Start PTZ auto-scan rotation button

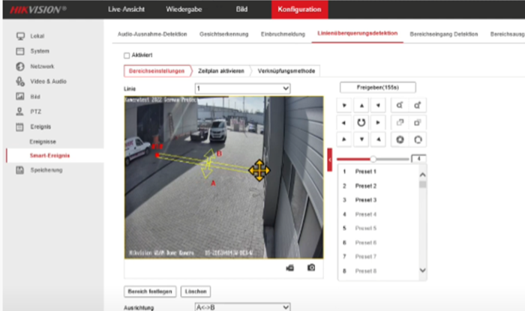pyautogui.click(x=361, y=123)
